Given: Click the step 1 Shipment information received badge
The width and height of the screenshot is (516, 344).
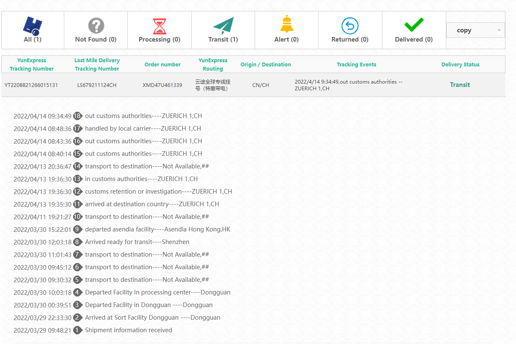Looking at the screenshot, I should pyautogui.click(x=77, y=330).
